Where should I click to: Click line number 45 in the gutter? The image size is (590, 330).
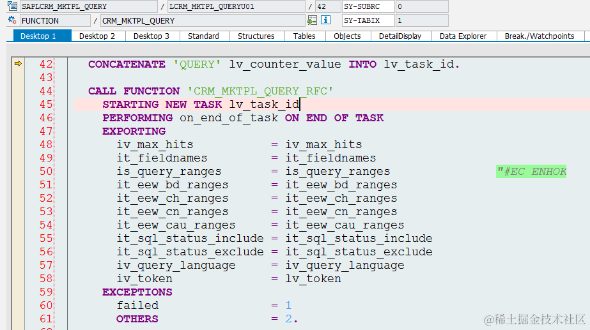(x=46, y=104)
